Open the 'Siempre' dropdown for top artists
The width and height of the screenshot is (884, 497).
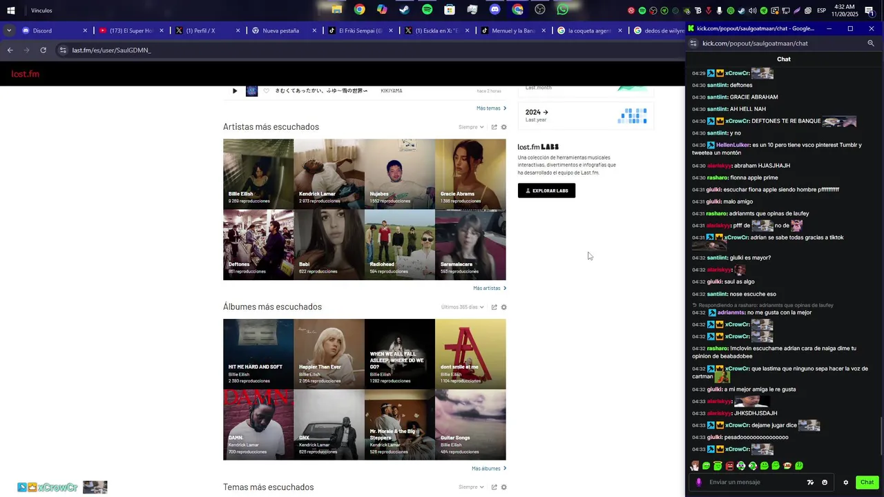click(x=471, y=127)
